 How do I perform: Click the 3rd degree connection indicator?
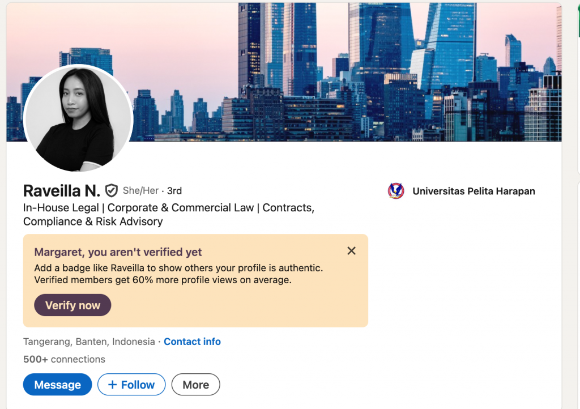pyautogui.click(x=173, y=191)
